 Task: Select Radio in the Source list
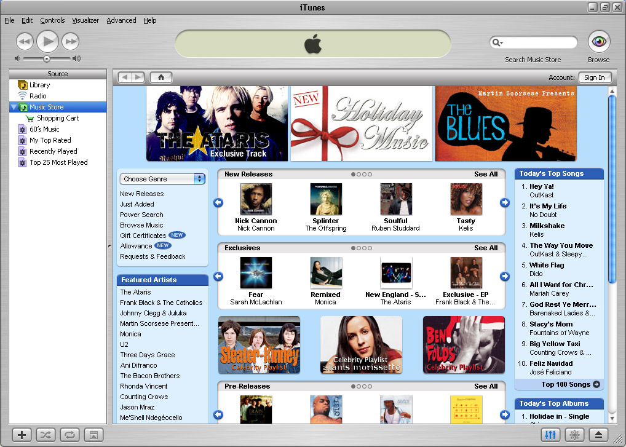click(x=58, y=96)
